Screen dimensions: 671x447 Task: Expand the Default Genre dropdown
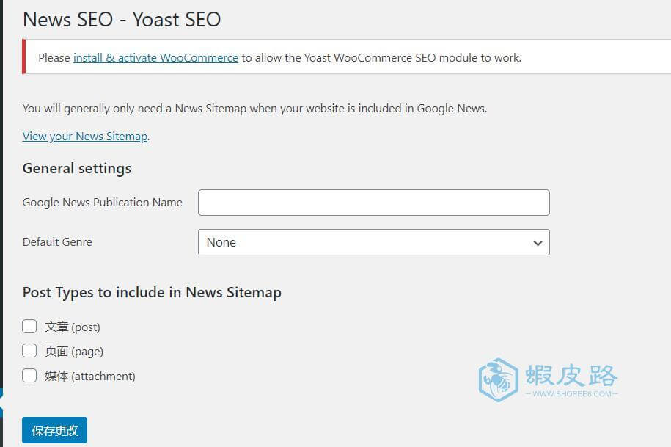point(373,242)
